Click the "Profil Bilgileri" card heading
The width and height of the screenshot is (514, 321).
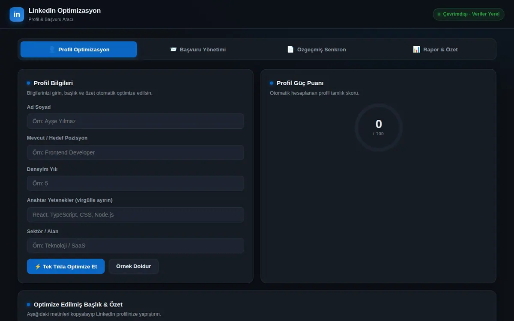[53, 83]
